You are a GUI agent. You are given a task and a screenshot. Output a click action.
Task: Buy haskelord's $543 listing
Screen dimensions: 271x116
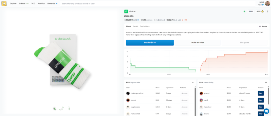(261, 107)
